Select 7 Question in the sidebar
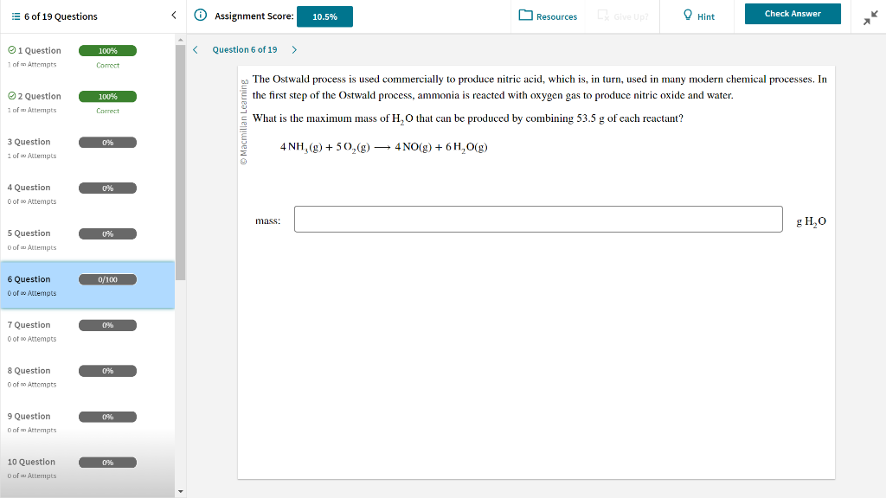Screen dimensions: 886x498 coord(87,331)
